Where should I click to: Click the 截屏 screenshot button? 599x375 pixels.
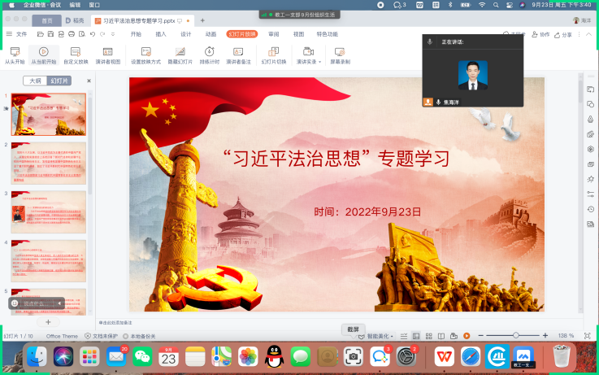click(352, 329)
